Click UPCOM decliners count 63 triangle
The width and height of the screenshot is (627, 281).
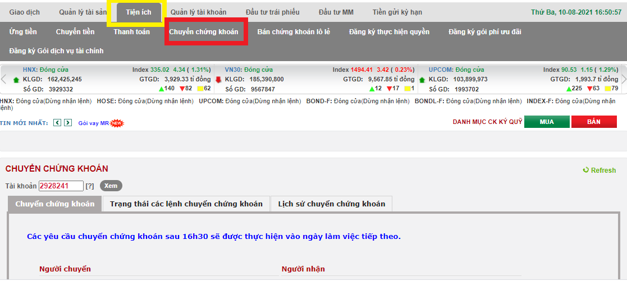(x=590, y=88)
